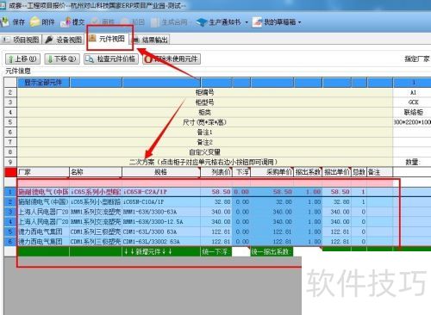Select spec cell iC65N-C10A/1P
Screen dimensions: 431x315
[161, 202]
